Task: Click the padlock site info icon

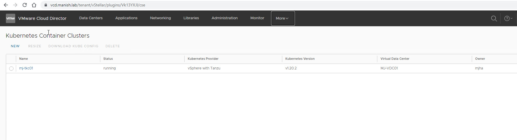Action: 46,5
